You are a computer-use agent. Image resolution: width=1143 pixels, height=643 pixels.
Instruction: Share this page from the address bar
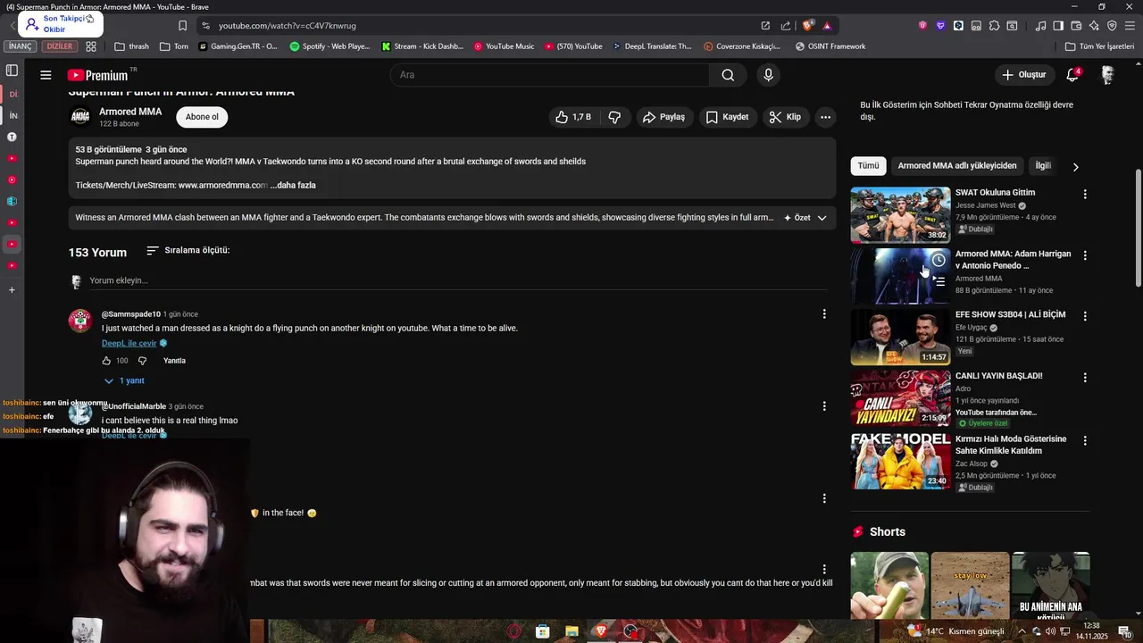point(786,26)
